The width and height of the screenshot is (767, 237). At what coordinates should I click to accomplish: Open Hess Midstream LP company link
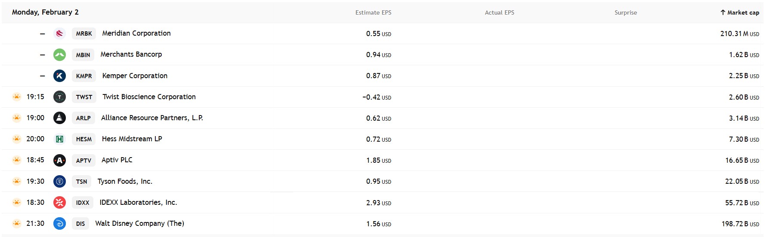point(132,139)
